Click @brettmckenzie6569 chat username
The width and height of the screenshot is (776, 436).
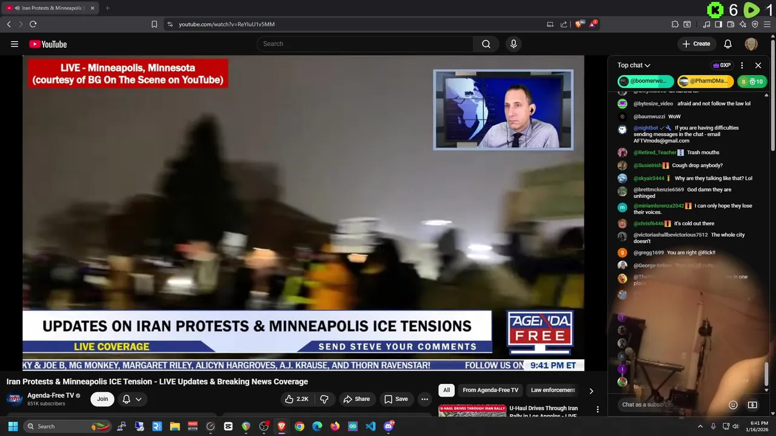658,190
